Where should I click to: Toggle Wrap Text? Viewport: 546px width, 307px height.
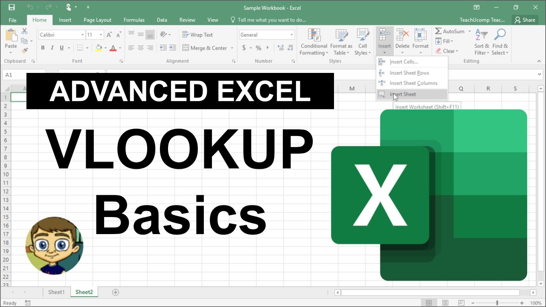(x=197, y=35)
